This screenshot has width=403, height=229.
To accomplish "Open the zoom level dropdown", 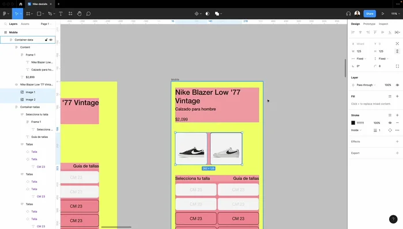I will tap(396, 14).
